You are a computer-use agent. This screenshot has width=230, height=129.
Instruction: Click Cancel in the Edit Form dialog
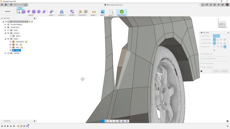click(x=224, y=71)
